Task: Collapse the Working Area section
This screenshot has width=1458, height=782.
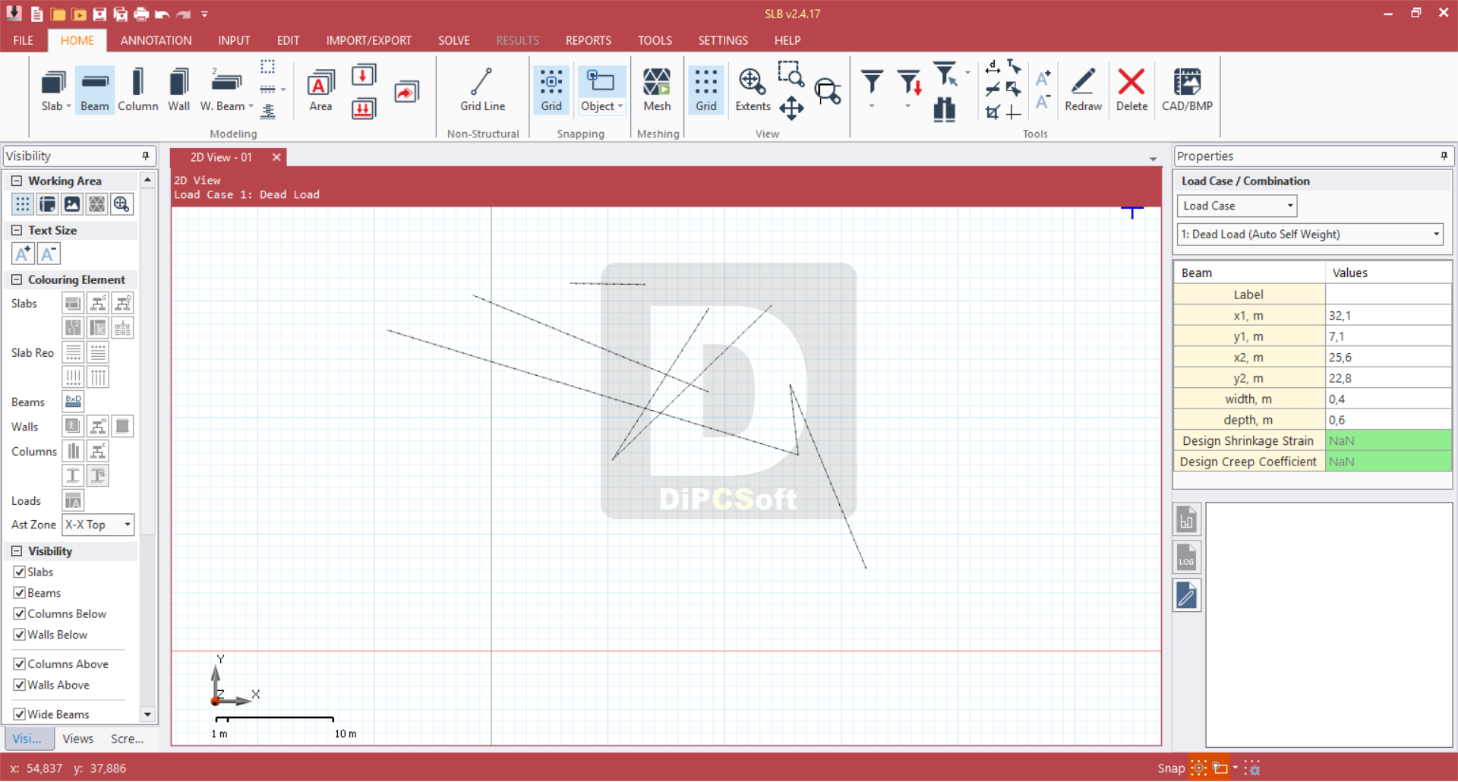Action: [17, 181]
